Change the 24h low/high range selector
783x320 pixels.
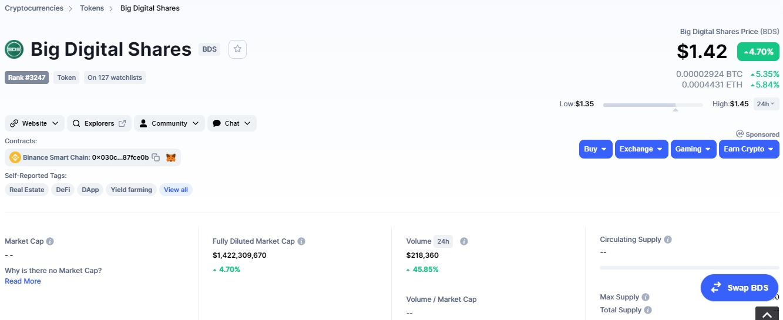[x=766, y=104]
